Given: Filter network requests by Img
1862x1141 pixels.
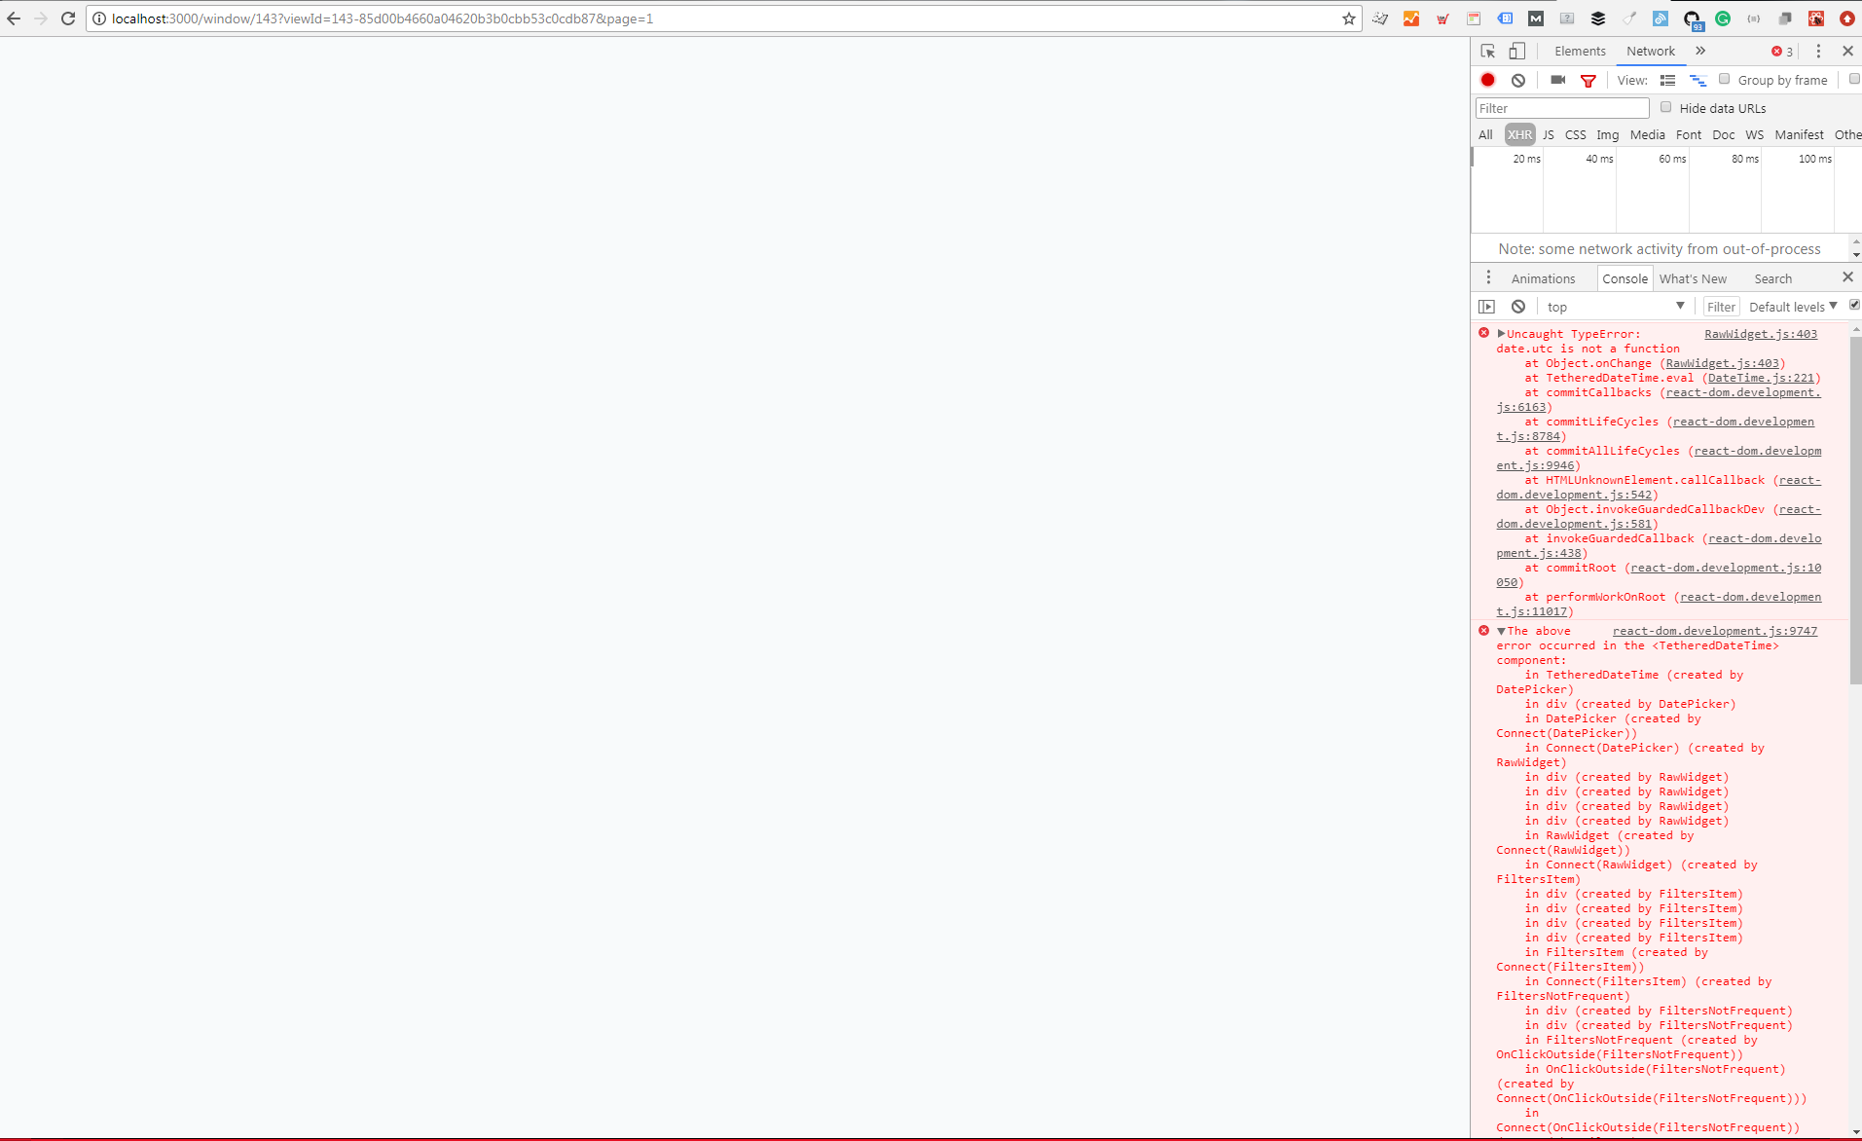Looking at the screenshot, I should click(x=1608, y=134).
